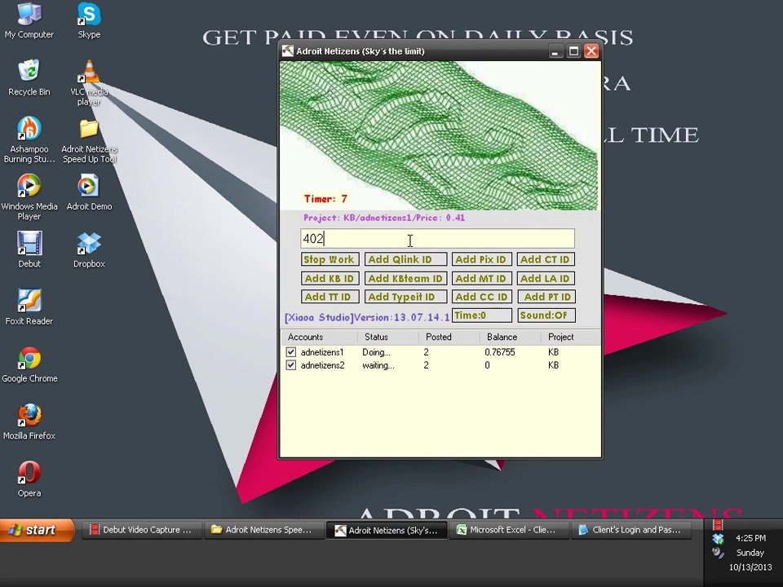Close the Adroit Netizens window
This screenshot has height=587, width=783.
(591, 51)
